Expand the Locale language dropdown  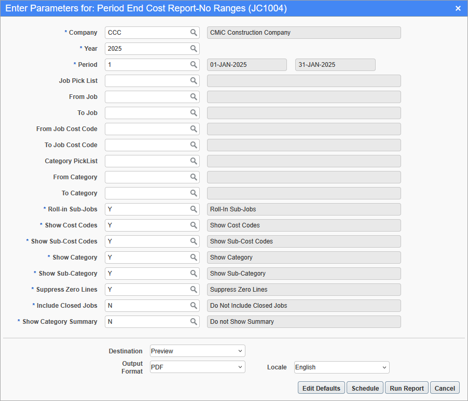(x=341, y=367)
